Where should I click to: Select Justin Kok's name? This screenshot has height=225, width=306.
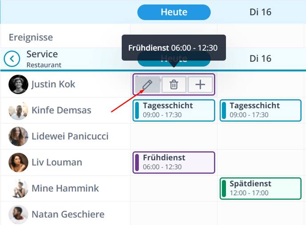(x=53, y=84)
